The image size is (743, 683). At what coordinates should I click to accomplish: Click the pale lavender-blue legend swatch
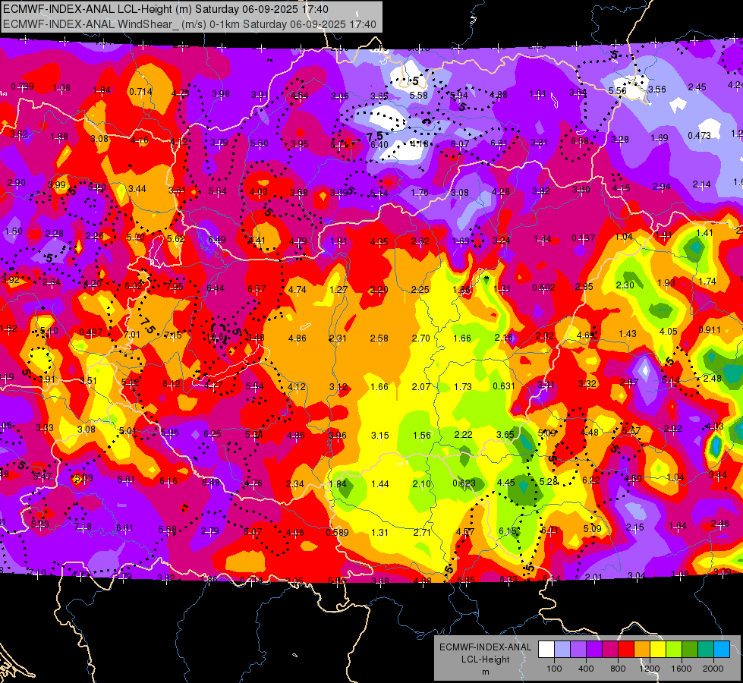[x=562, y=649]
